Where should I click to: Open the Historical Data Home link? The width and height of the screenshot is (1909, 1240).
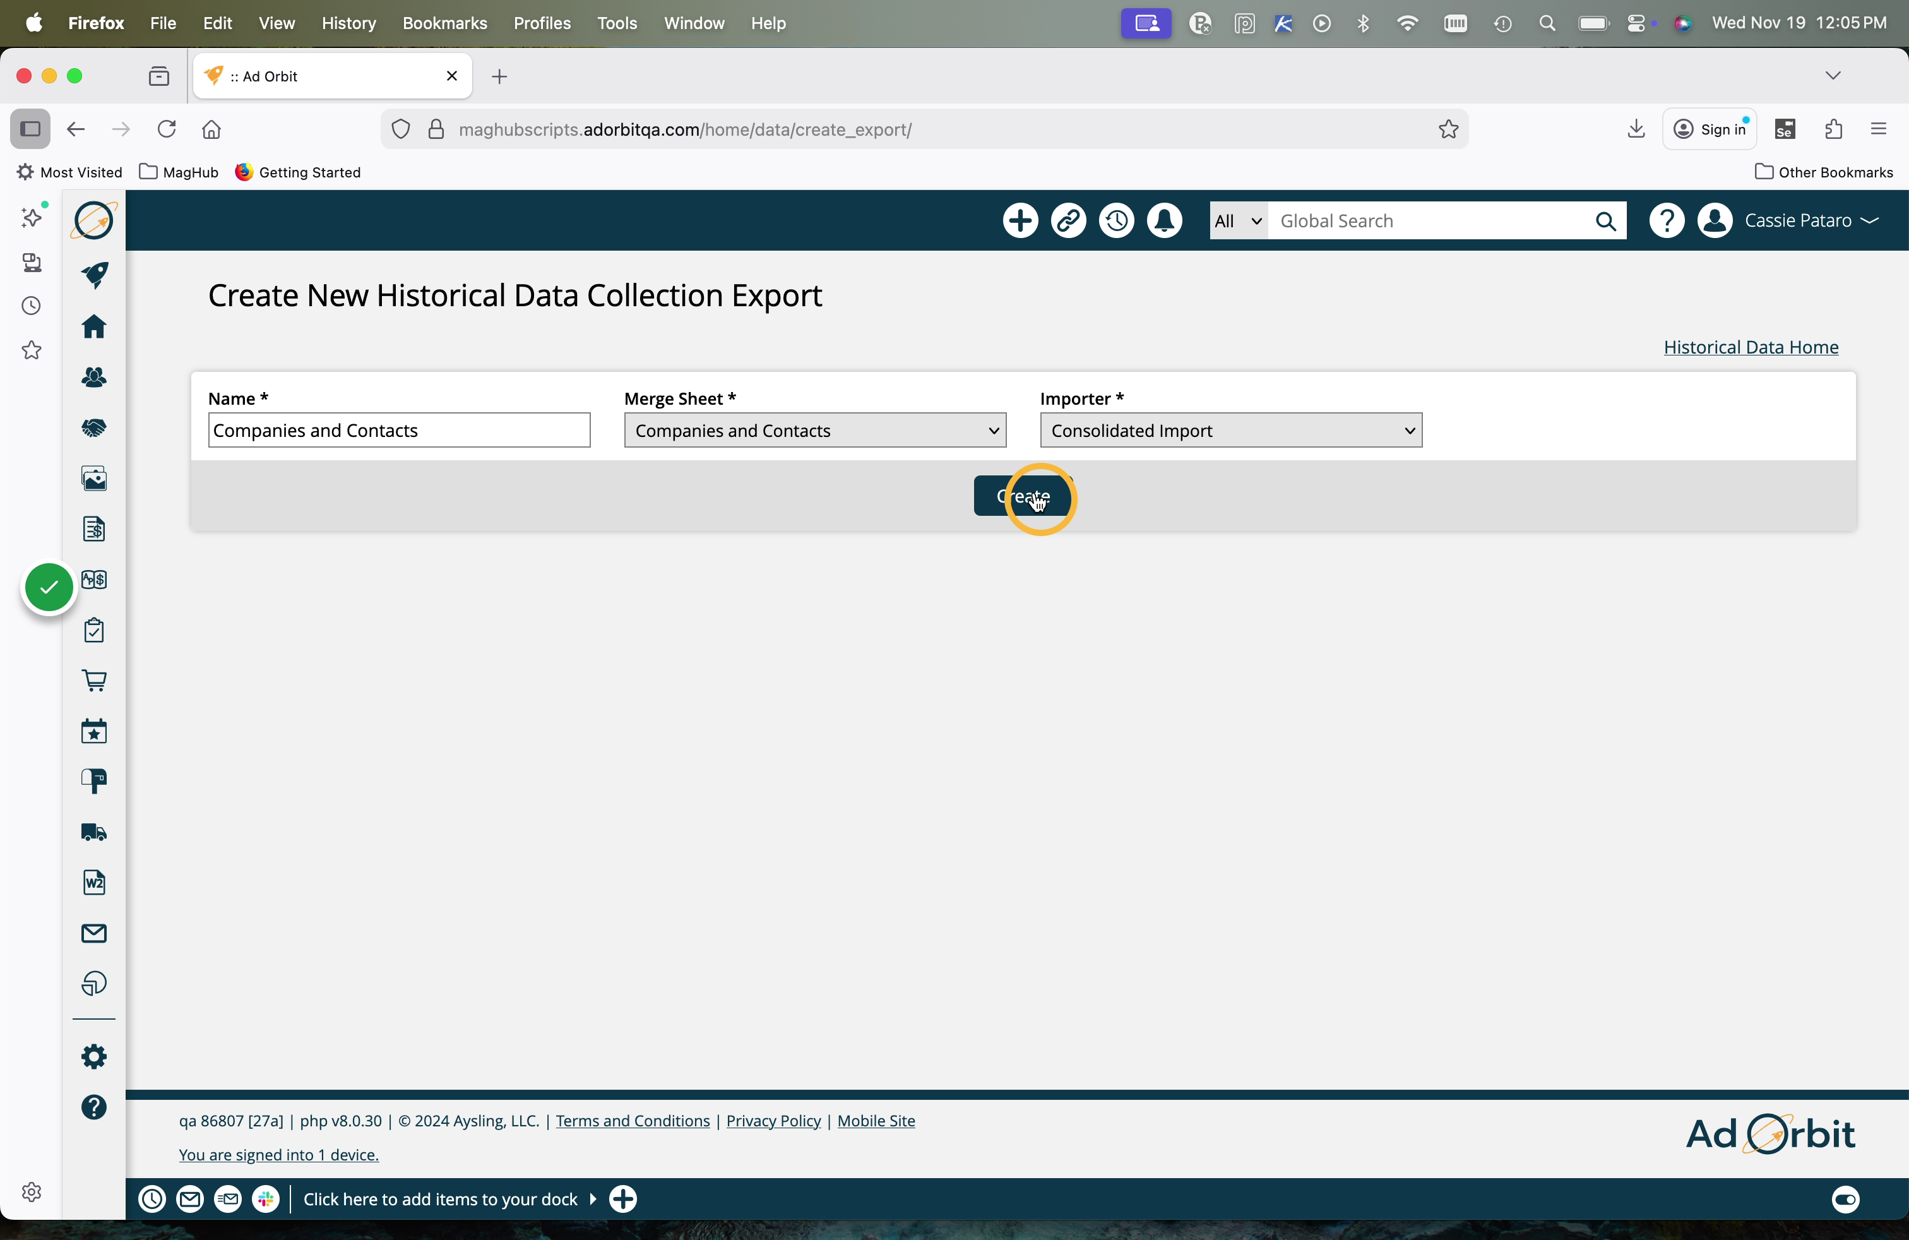click(x=1750, y=347)
